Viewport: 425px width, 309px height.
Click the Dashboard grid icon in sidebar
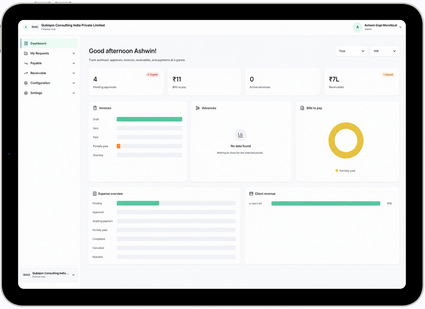point(26,43)
